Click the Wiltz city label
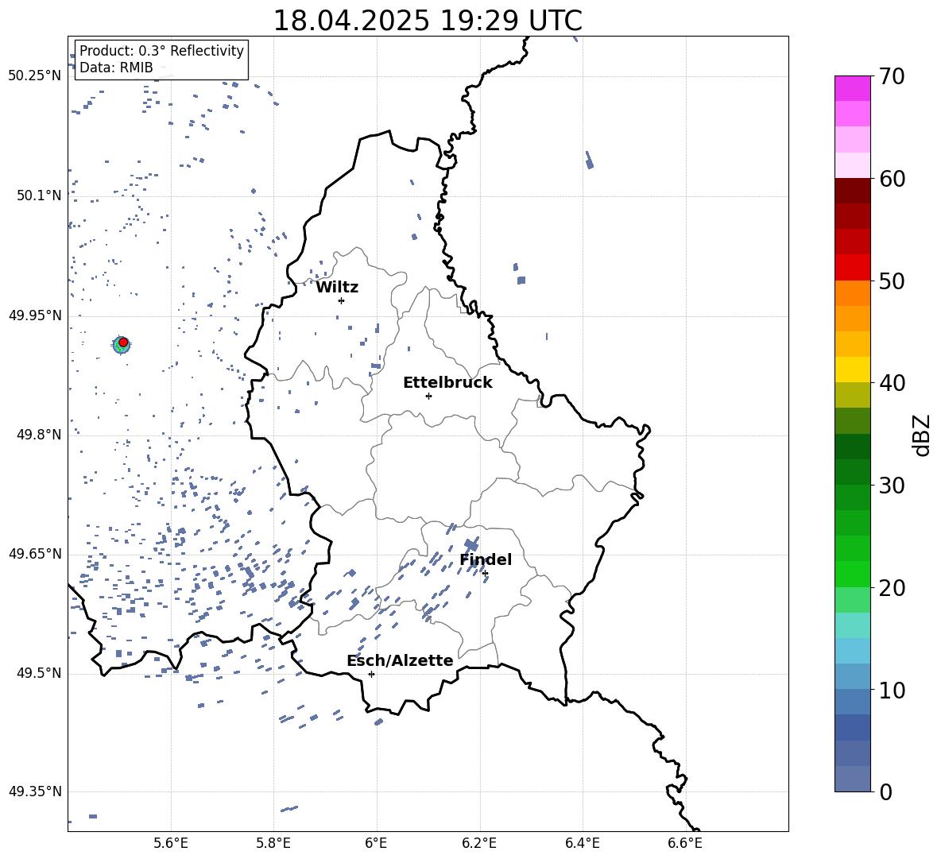 pos(337,288)
